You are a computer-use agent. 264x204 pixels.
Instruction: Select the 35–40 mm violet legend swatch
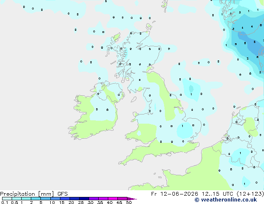click(x=103, y=199)
